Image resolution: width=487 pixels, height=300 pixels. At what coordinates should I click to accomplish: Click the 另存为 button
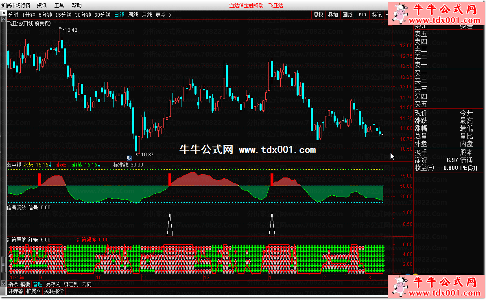(53, 284)
